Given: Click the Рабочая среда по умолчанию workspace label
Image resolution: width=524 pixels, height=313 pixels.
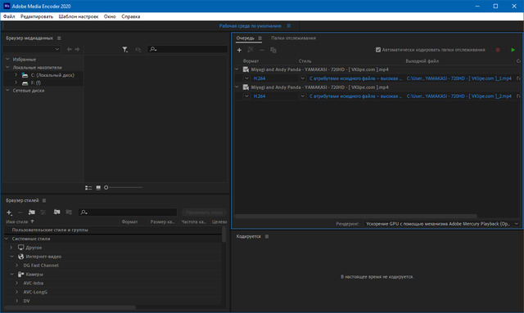Looking at the screenshot, I should [251, 25].
